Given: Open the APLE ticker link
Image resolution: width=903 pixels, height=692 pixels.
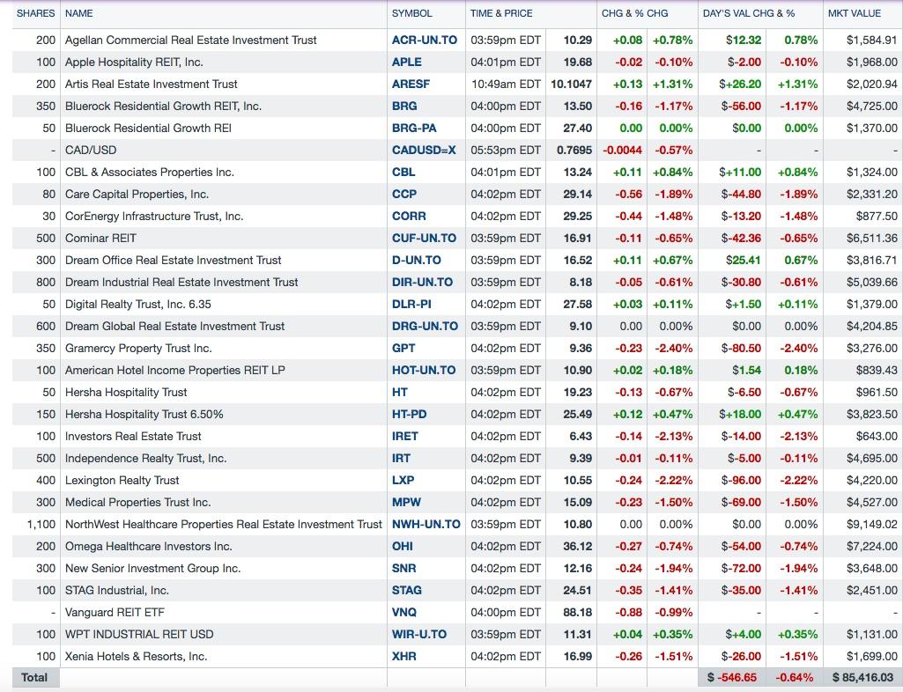Looking at the screenshot, I should [x=407, y=63].
